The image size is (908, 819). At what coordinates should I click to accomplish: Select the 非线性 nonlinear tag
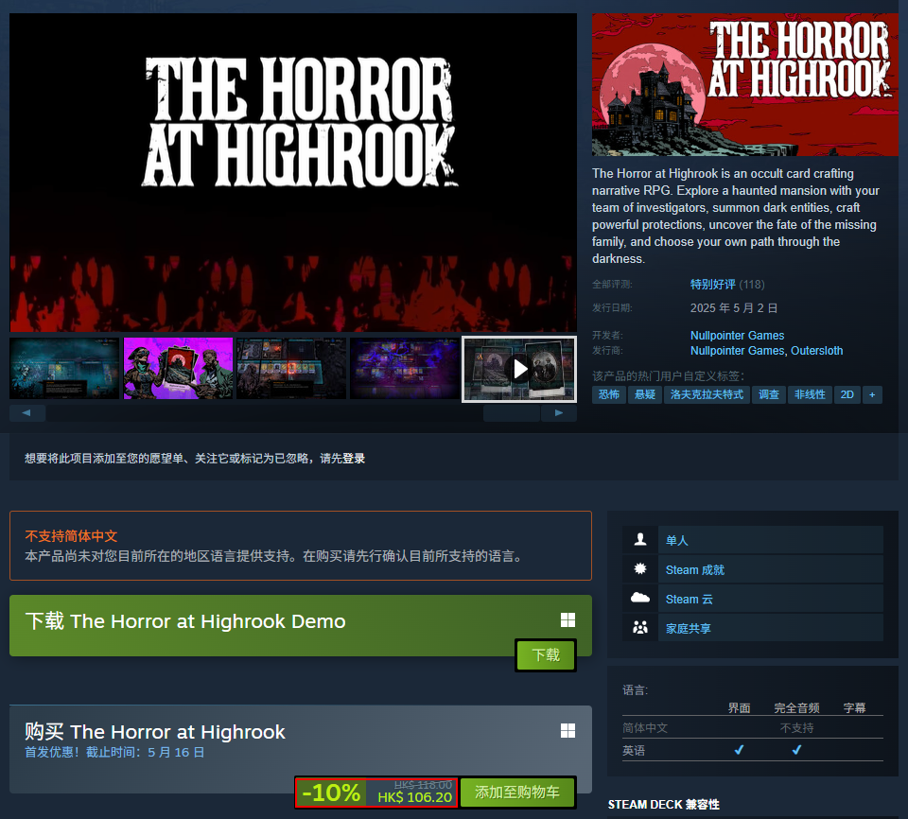[810, 394]
